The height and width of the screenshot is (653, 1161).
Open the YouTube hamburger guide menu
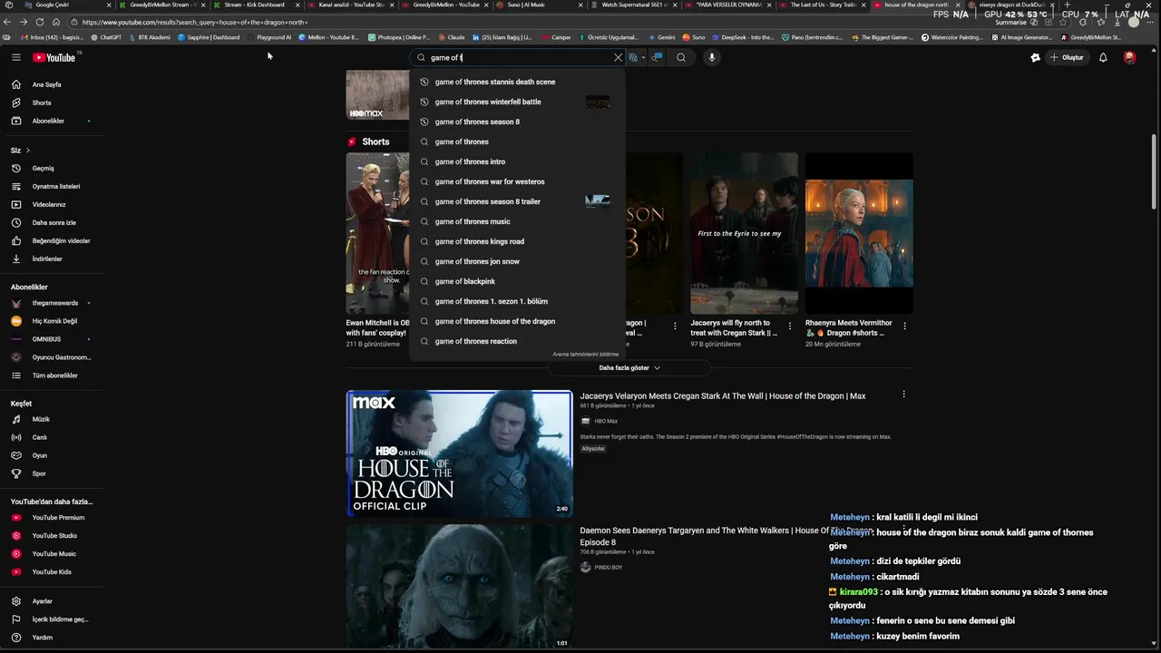click(15, 57)
